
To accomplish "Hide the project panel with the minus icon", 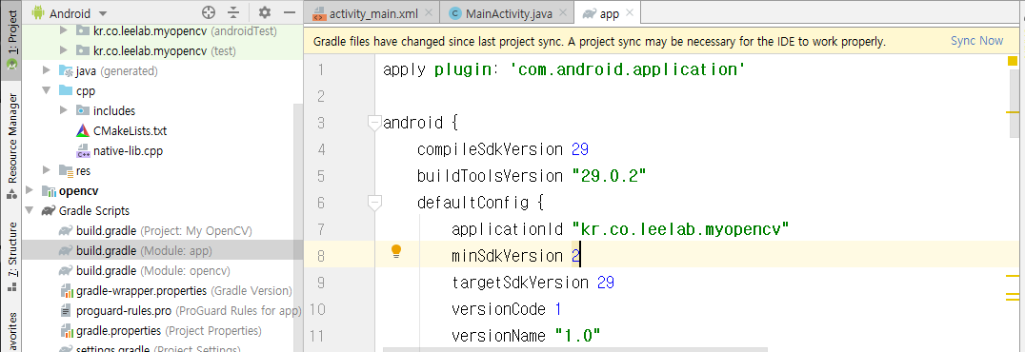I will pyautogui.click(x=290, y=11).
